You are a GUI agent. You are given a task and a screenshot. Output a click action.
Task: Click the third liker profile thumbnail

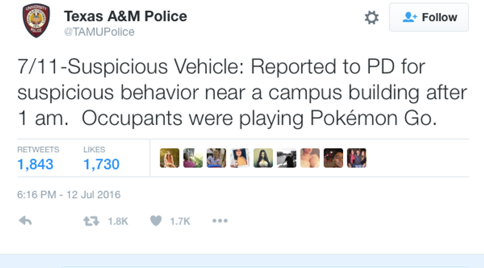216,158
